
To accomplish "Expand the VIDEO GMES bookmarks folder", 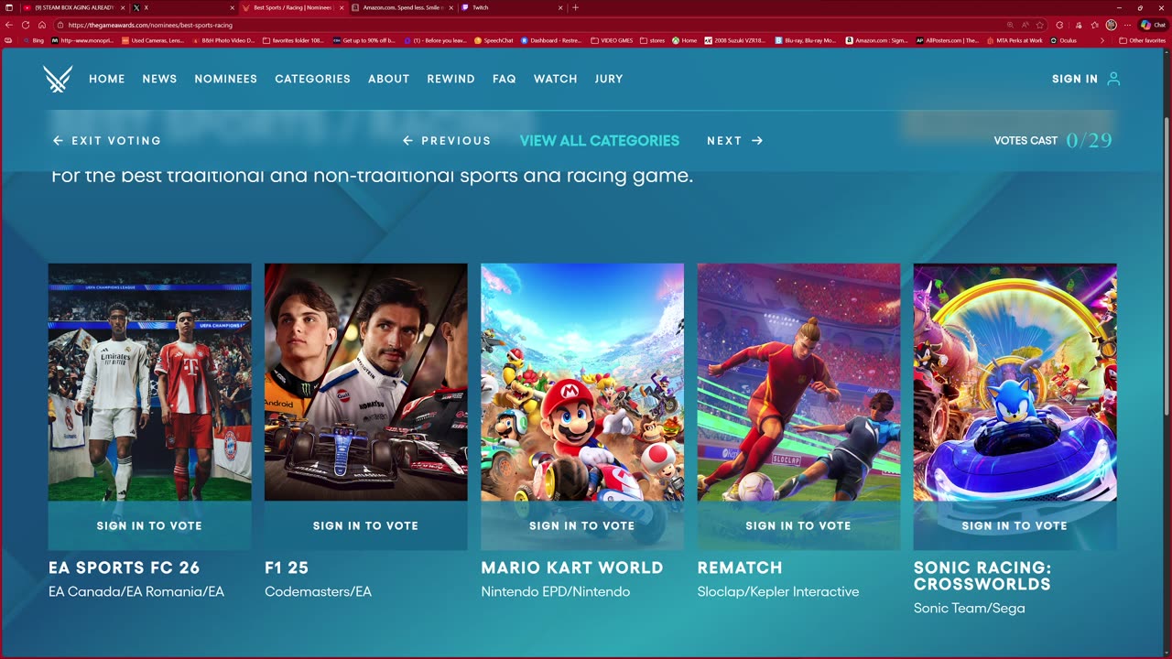I will pos(612,40).
